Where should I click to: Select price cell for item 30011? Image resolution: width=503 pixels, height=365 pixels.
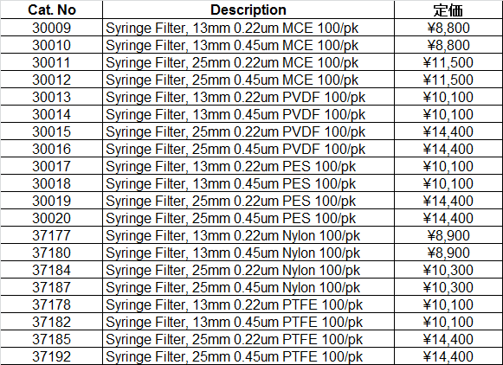coord(448,62)
